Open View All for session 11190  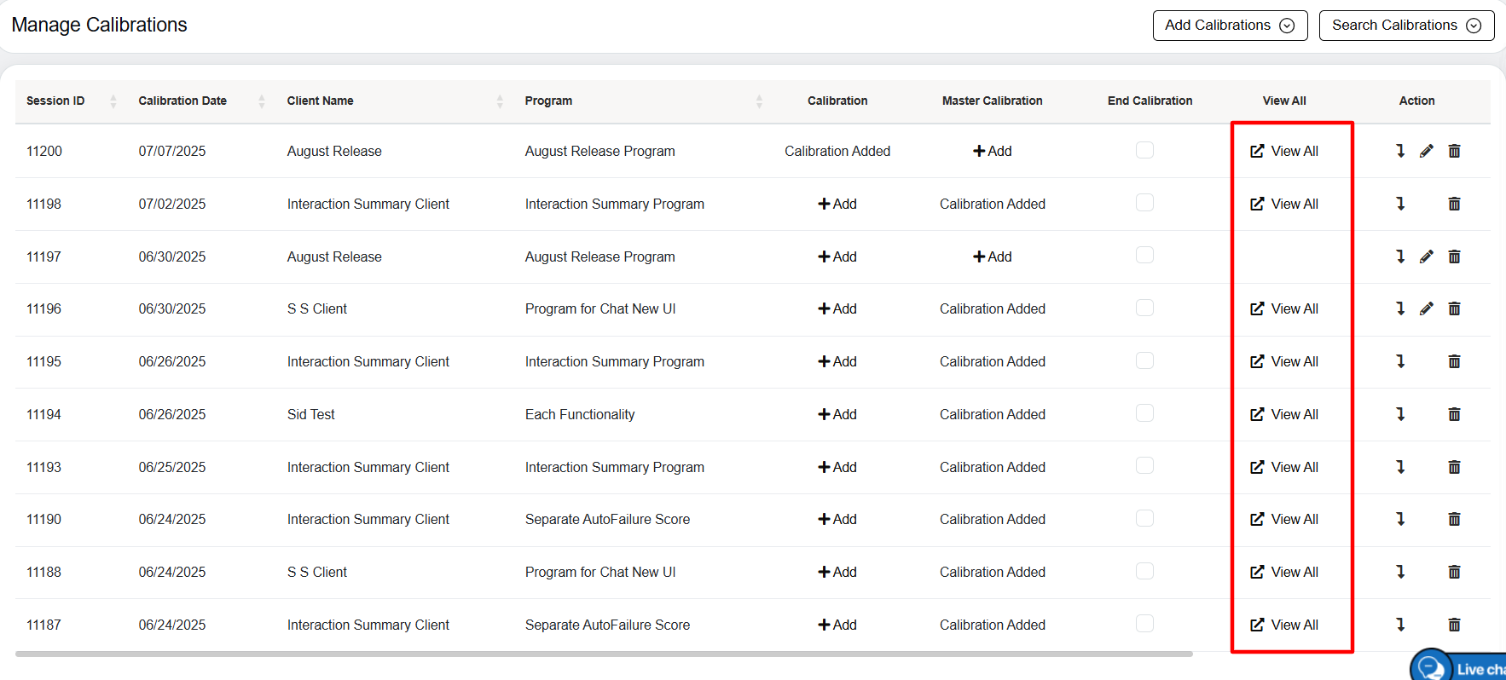(1284, 519)
